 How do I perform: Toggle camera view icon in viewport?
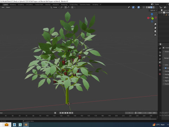[155, 31]
